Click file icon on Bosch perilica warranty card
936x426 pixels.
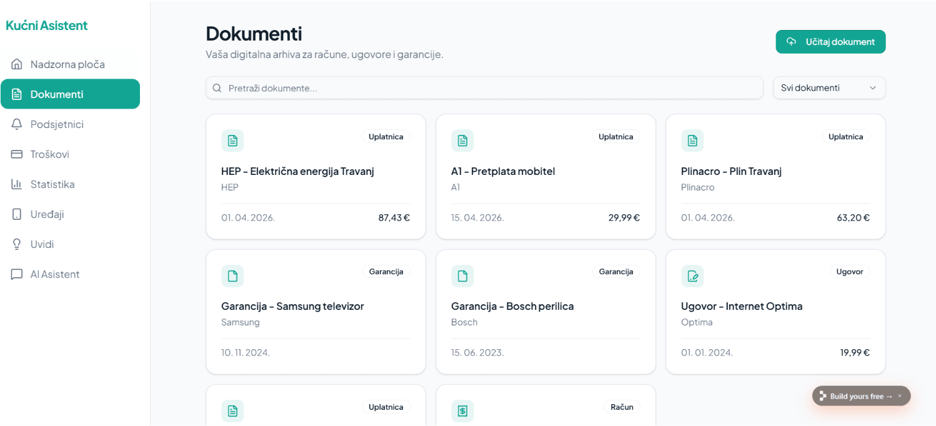pyautogui.click(x=462, y=276)
